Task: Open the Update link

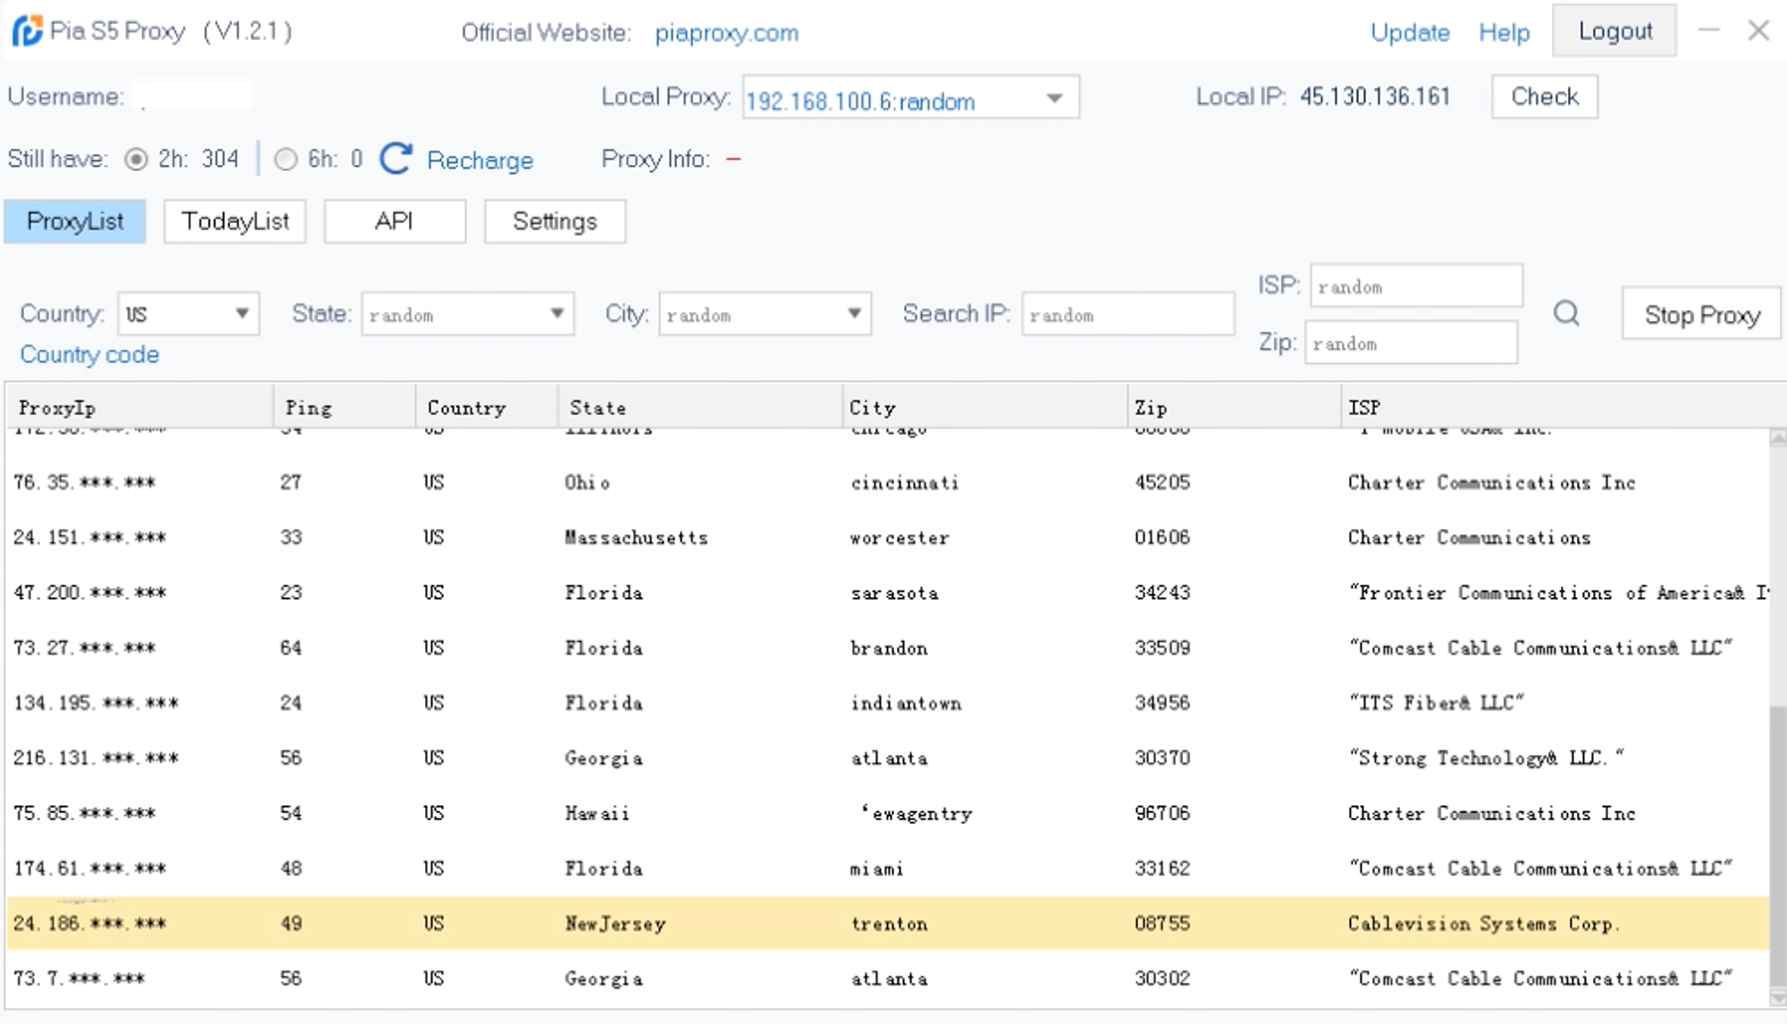Action: 1410,33
